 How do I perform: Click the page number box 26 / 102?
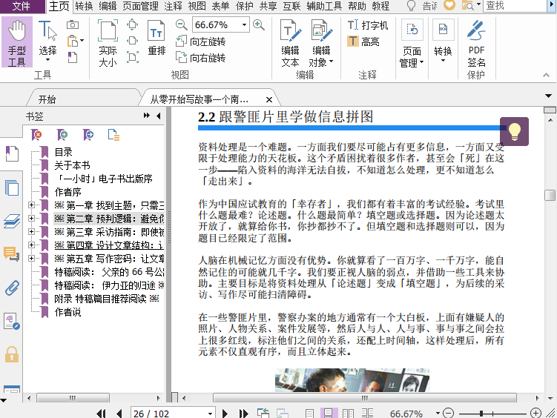169,414
